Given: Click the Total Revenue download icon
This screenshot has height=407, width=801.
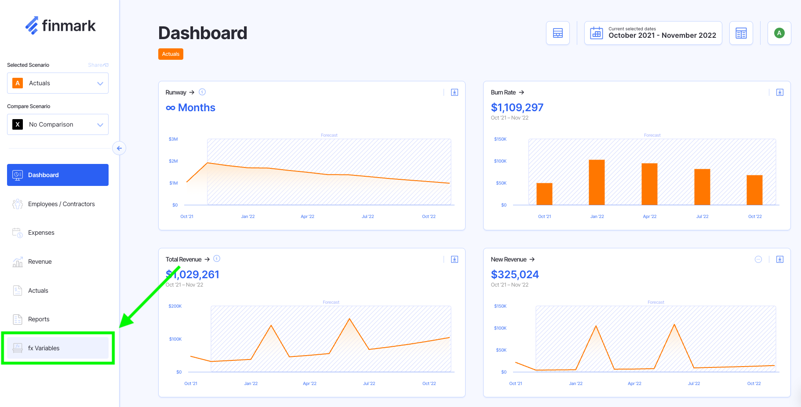Looking at the screenshot, I should pos(455,259).
